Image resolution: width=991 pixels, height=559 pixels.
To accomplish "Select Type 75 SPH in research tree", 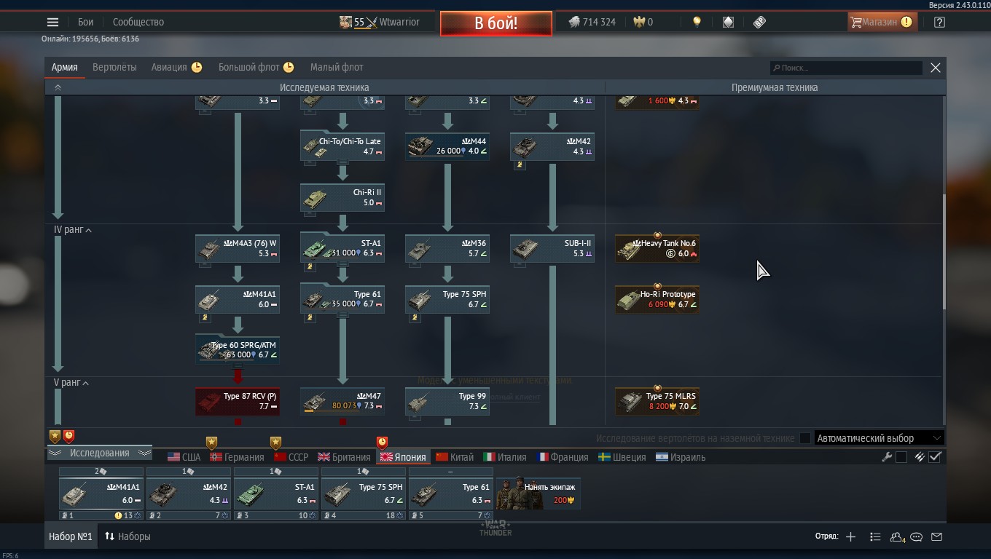I will pyautogui.click(x=447, y=299).
